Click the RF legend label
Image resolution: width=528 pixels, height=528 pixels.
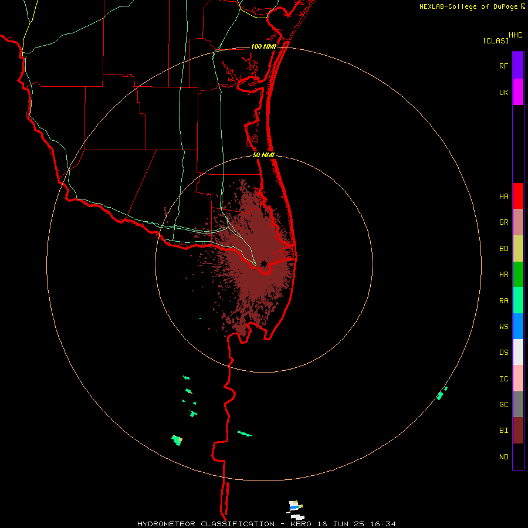pyautogui.click(x=503, y=66)
